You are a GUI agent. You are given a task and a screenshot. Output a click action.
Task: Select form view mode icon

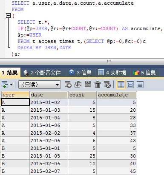pos(130,85)
